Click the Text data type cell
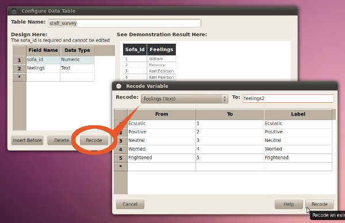This screenshot has width=345, height=223. click(x=77, y=68)
